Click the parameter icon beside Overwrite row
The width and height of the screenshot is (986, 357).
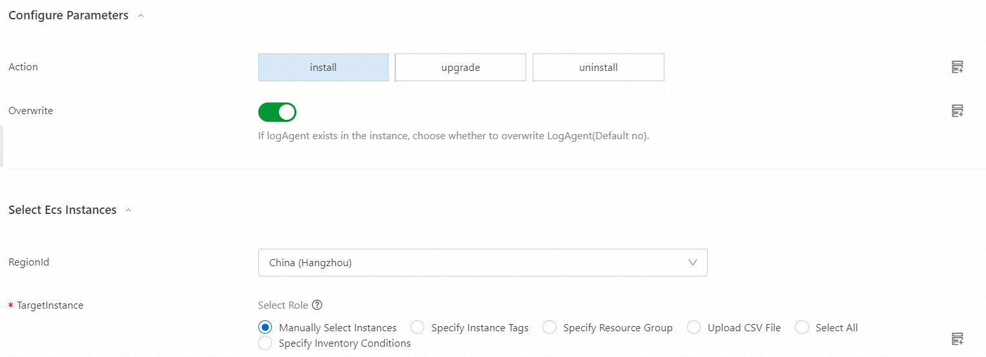pos(958,111)
